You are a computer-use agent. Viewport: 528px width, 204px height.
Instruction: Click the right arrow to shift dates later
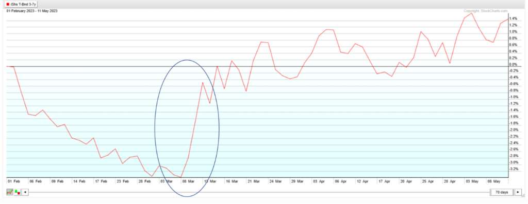(x=518, y=192)
